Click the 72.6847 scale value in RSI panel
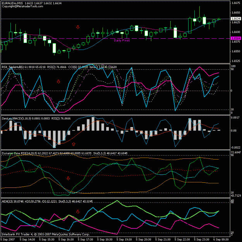The image size is (242, 242). (x=236, y=152)
